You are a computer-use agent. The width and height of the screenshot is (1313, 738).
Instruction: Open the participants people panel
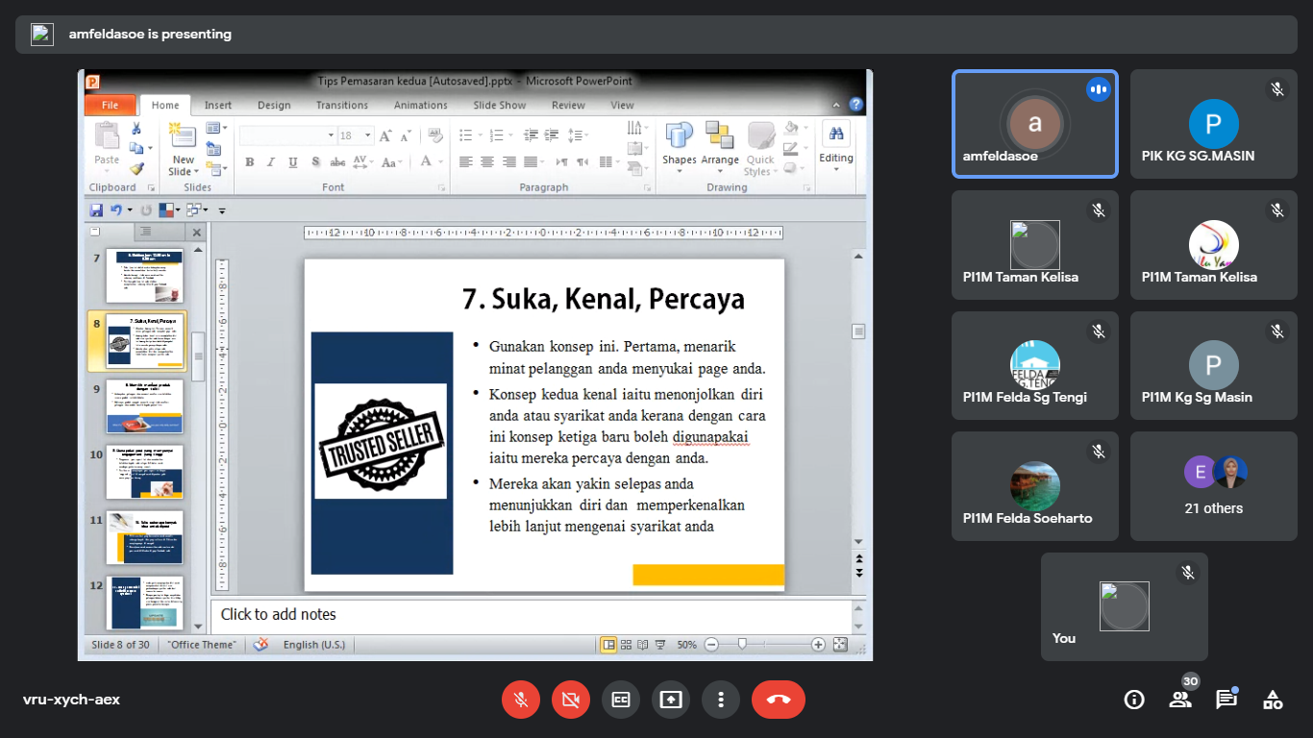click(1180, 700)
